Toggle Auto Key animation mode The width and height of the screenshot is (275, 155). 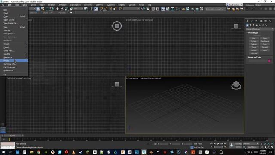238,144
